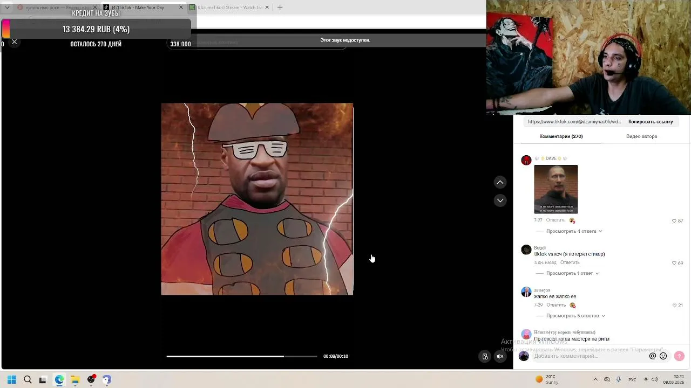Open avatar of the жалко ее commenter

tap(526, 292)
